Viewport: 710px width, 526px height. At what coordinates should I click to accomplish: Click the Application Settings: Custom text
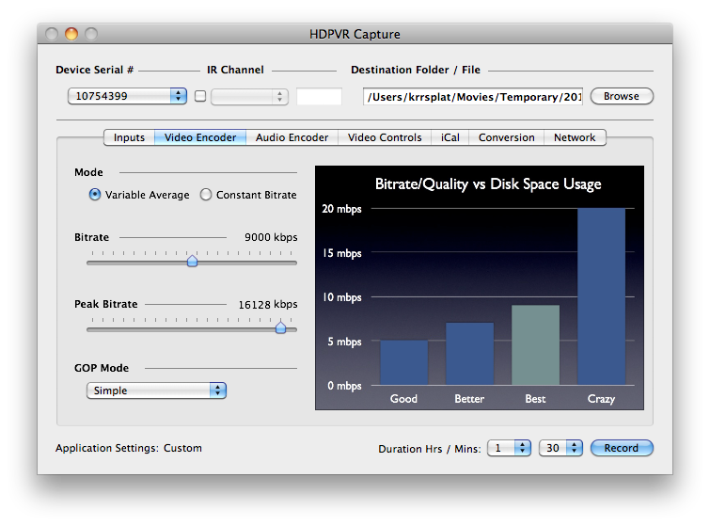pyautogui.click(x=129, y=448)
